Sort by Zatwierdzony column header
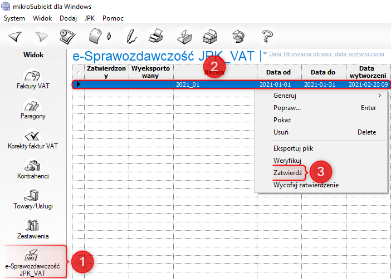391x279 pixels. click(x=106, y=72)
